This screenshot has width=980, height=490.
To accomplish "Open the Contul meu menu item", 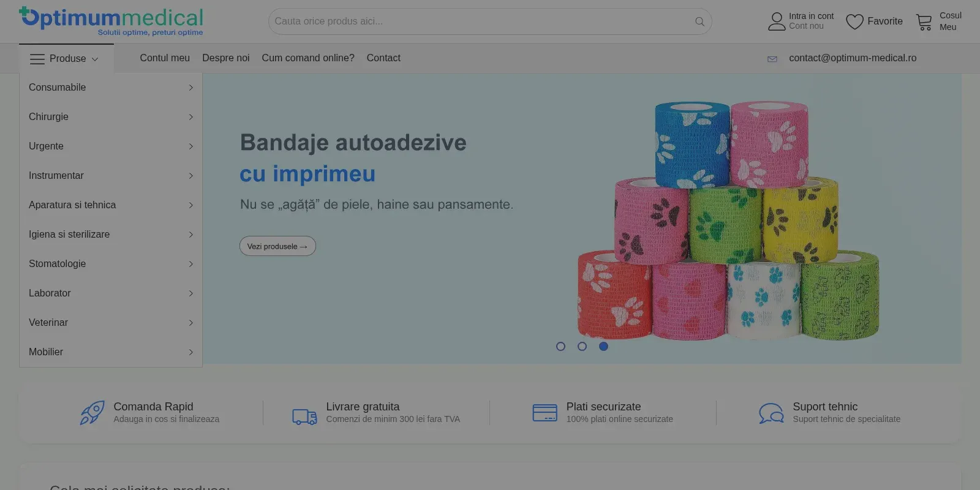I will [165, 58].
